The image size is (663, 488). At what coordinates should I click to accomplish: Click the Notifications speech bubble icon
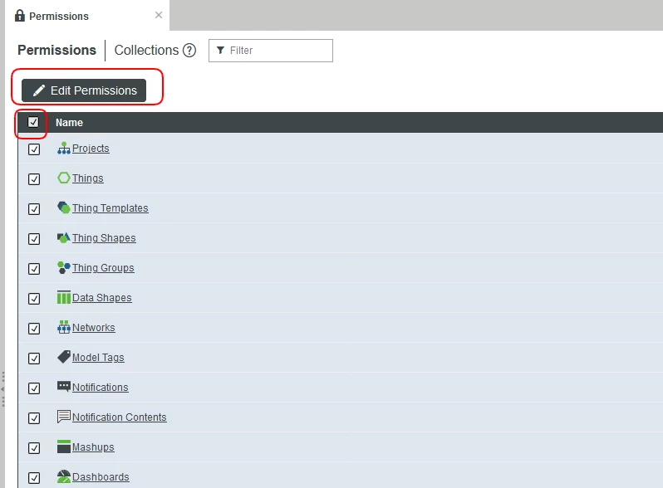pos(64,387)
